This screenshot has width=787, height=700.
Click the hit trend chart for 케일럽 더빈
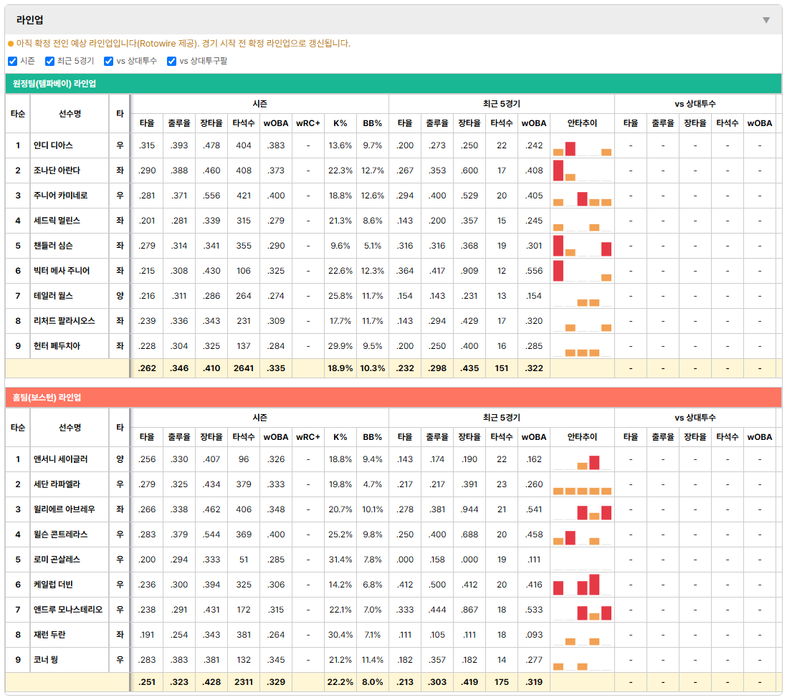click(582, 585)
